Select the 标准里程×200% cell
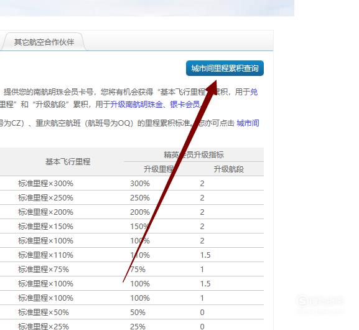This screenshot has height=330, width=359. [45, 212]
